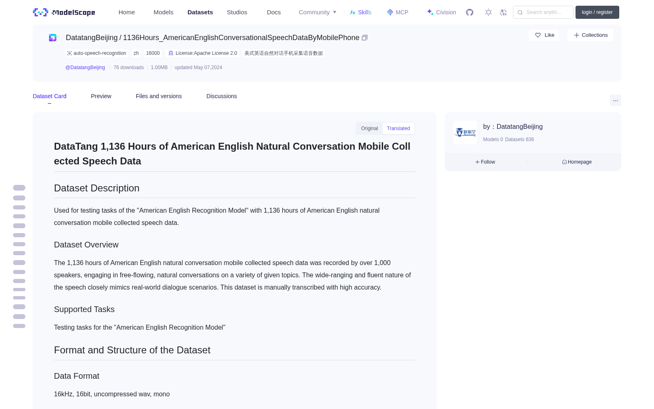654x409 pixels.
Task: Open the DatatangBeijing Homepage link
Action: point(577,162)
